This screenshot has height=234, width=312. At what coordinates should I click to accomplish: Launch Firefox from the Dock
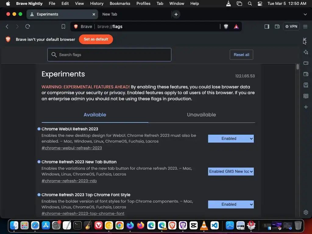pyautogui.click(x=140, y=225)
